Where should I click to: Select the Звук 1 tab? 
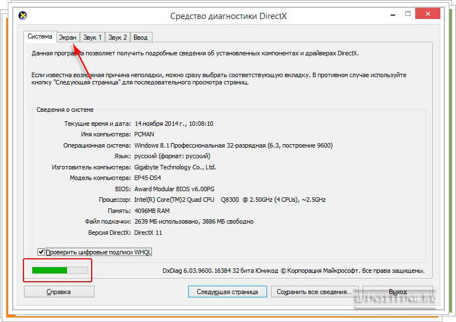click(x=92, y=37)
